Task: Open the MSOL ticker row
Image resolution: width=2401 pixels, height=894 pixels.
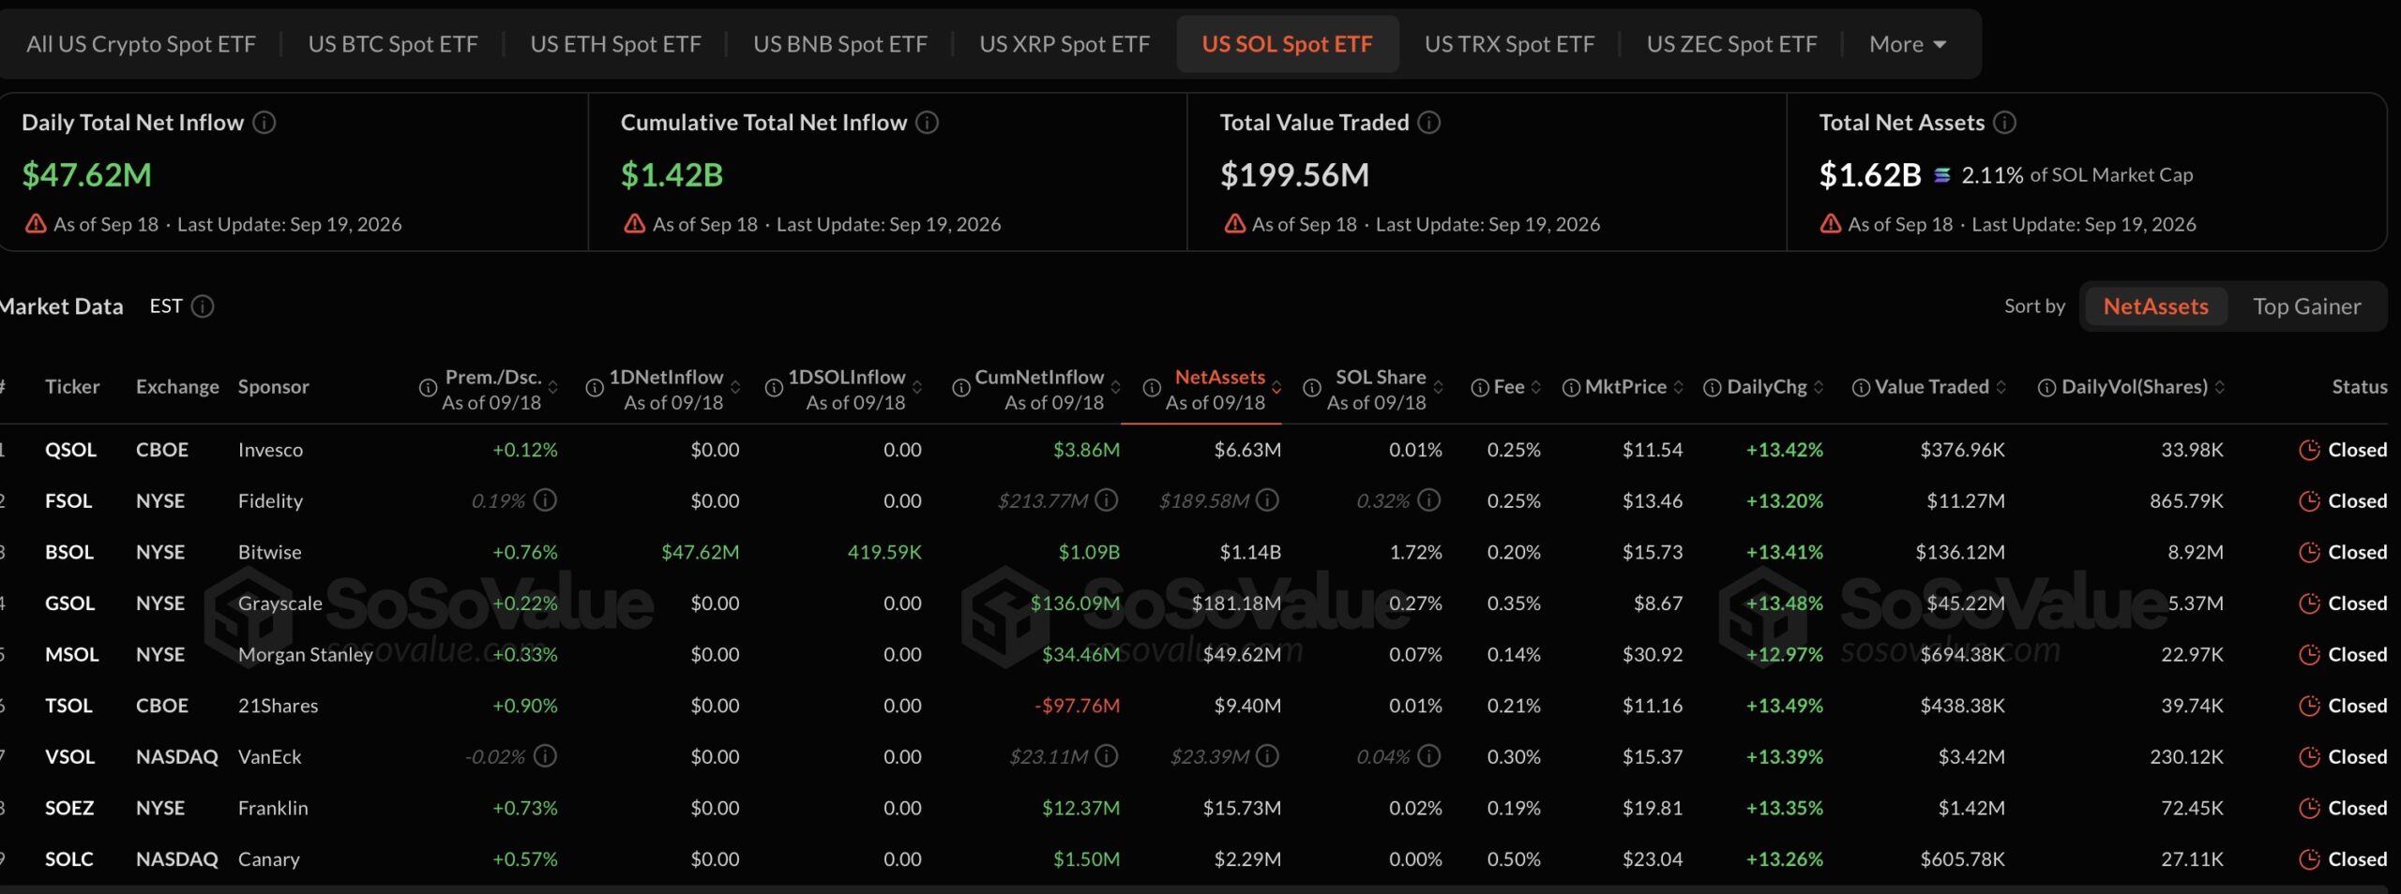Action: pyautogui.click(x=71, y=654)
